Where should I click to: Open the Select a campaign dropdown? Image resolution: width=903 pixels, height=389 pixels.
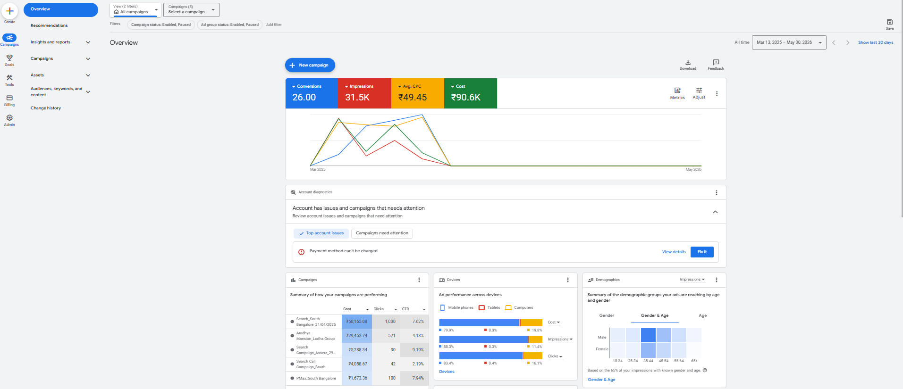[191, 9]
